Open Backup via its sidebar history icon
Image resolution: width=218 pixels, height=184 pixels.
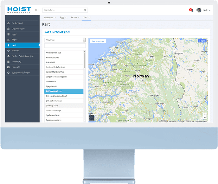click(x=8, y=51)
